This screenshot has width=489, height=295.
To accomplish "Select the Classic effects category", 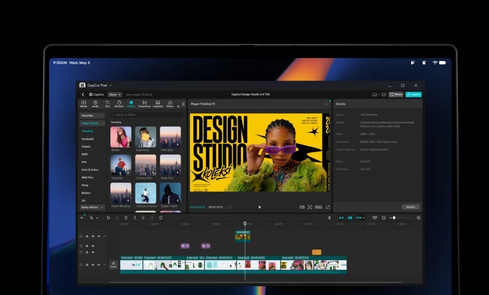I will coord(86,146).
